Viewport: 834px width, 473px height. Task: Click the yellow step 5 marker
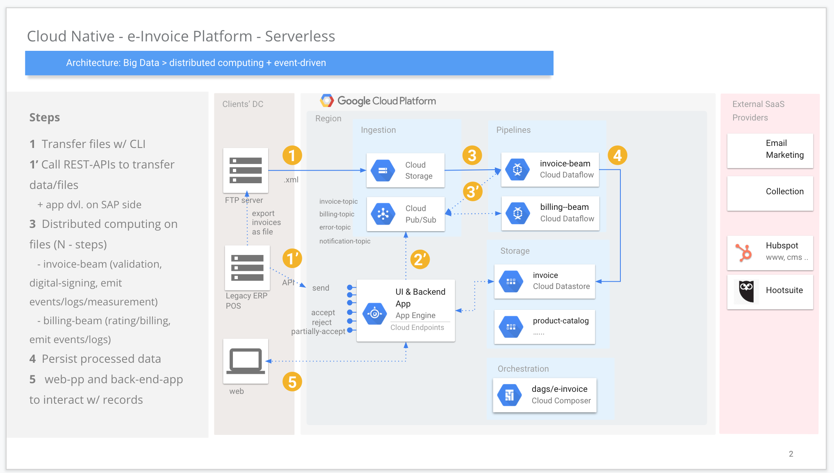coord(292,382)
